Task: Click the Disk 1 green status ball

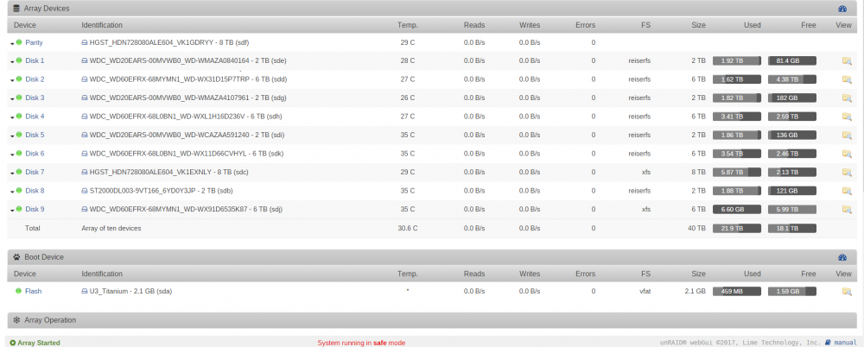Action: click(19, 60)
